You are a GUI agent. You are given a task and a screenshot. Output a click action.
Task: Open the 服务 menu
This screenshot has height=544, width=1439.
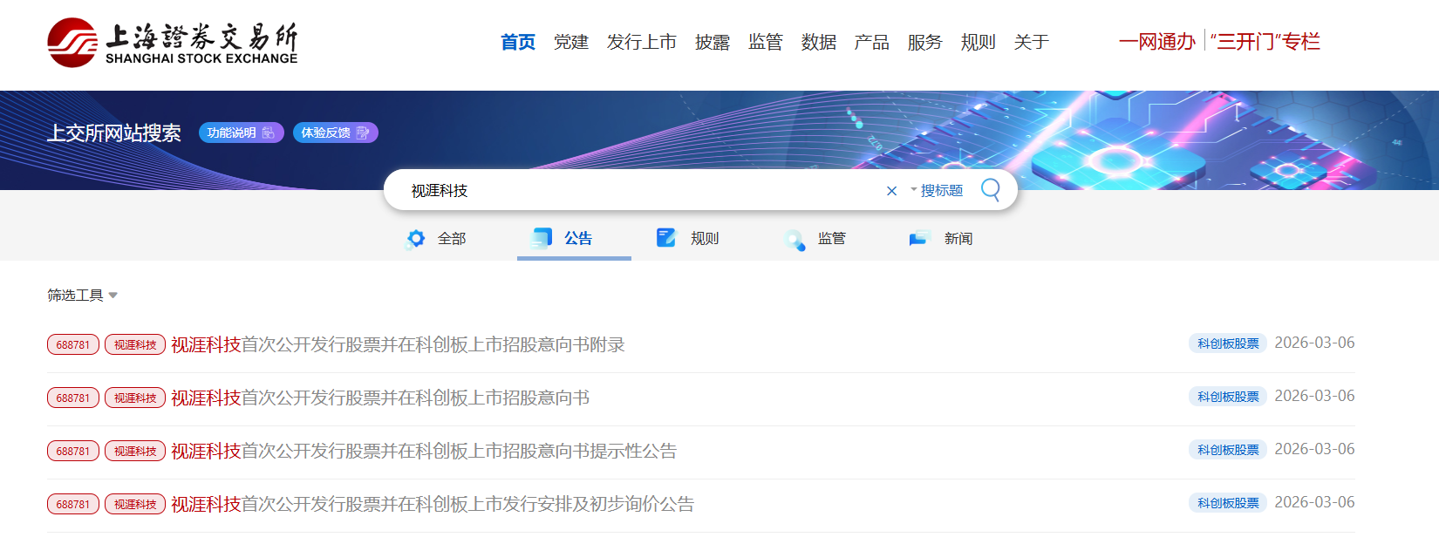[x=925, y=42]
